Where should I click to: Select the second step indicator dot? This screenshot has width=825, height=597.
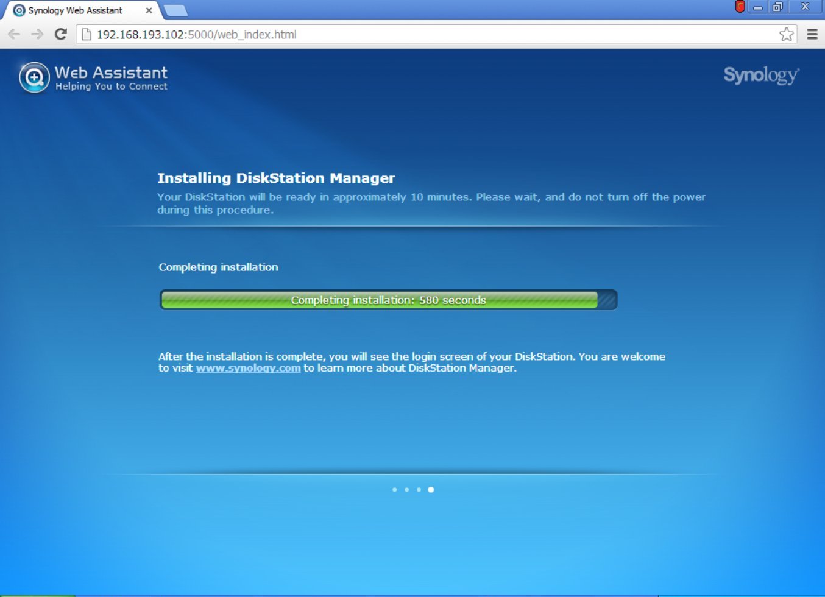pyautogui.click(x=407, y=489)
